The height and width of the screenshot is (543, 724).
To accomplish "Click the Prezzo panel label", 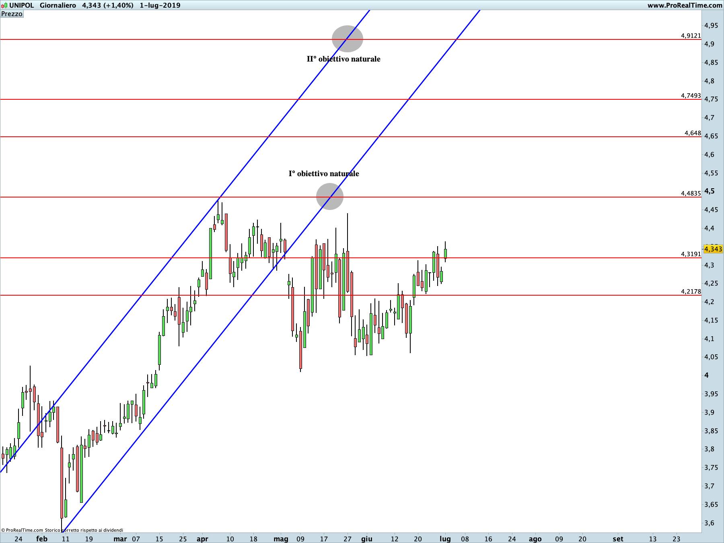I will [x=12, y=14].
